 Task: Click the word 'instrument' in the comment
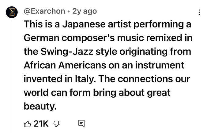click(160, 65)
